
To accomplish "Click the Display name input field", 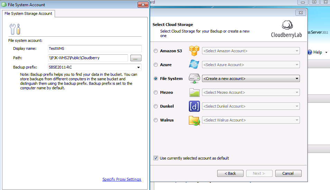I will pyautogui.click(x=95, y=48).
